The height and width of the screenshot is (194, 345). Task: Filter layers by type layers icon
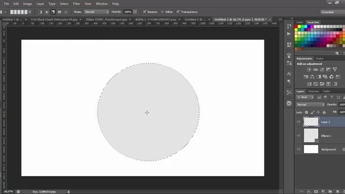click(x=332, y=97)
